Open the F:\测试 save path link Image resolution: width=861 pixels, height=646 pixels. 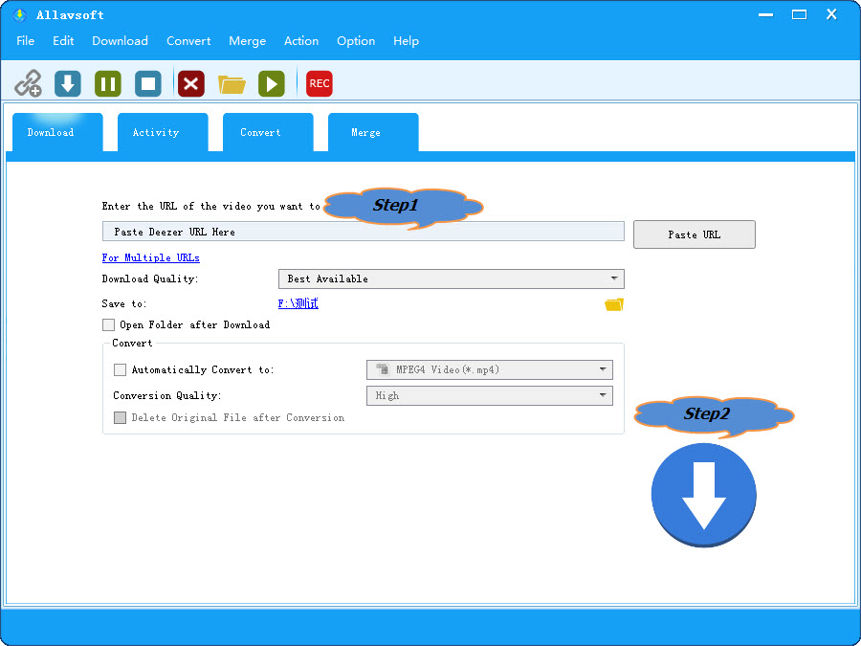click(x=298, y=303)
